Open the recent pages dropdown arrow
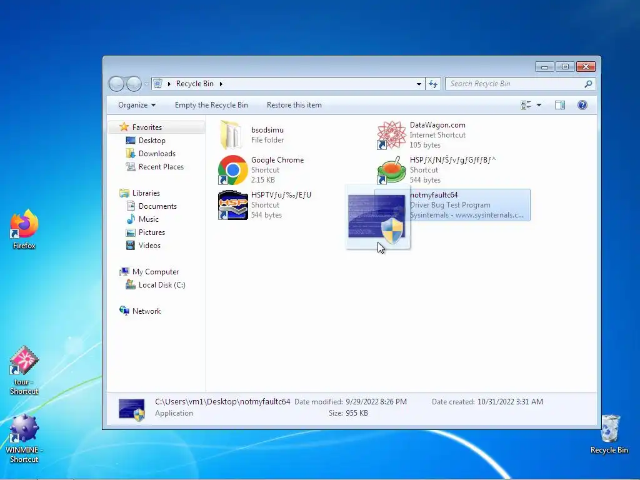Image resolution: width=640 pixels, height=480 pixels. (146, 84)
